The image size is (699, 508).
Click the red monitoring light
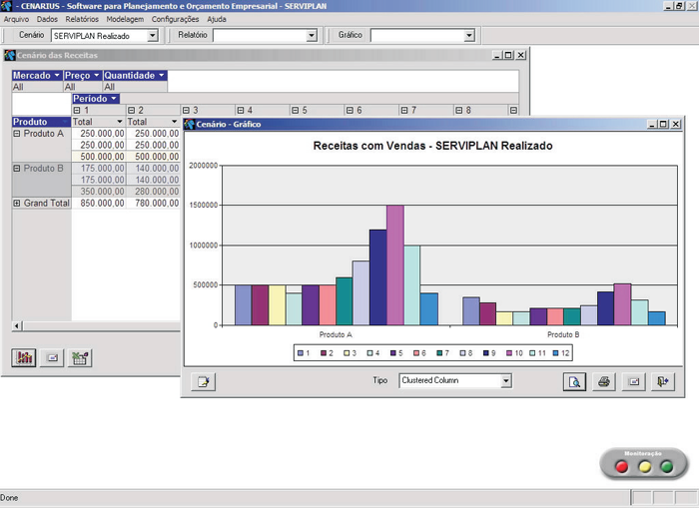pos(621,466)
